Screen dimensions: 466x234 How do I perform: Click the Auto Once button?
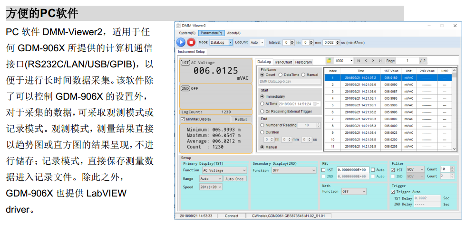pos(234,179)
